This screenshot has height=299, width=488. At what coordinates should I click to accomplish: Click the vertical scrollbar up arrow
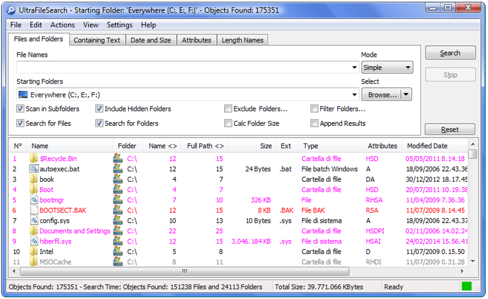473,144
